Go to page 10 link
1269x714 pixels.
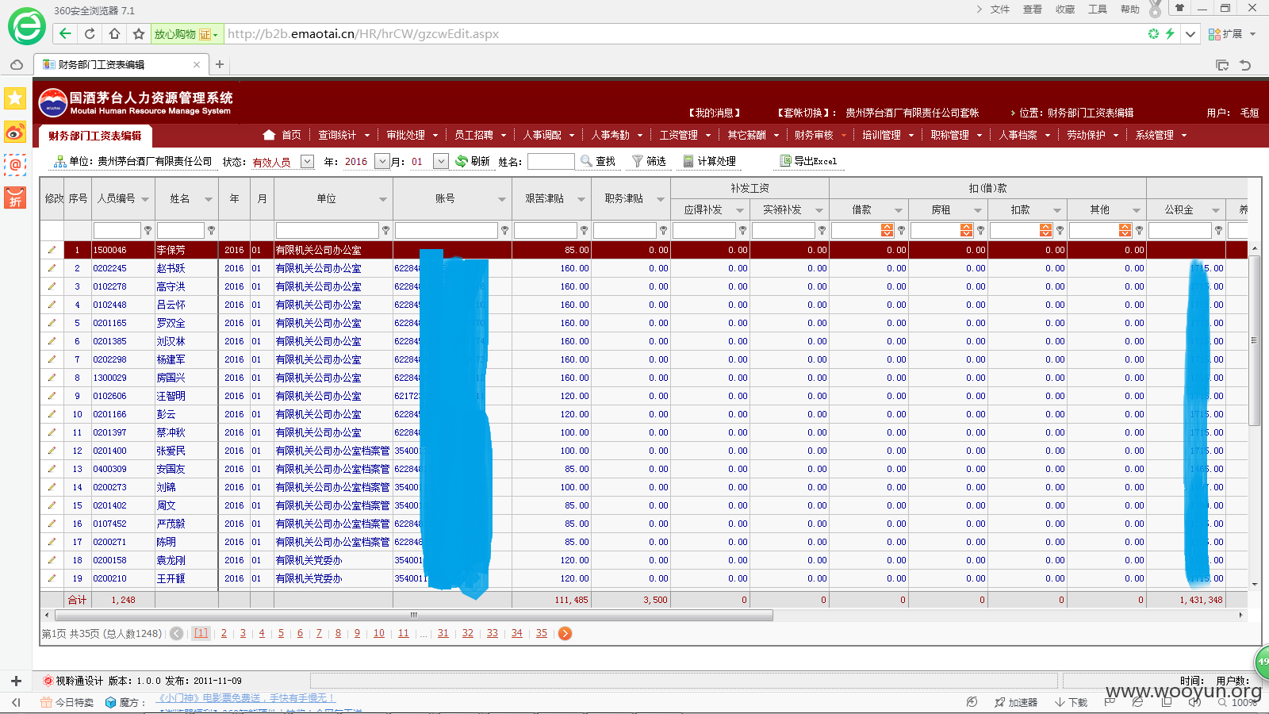point(379,633)
